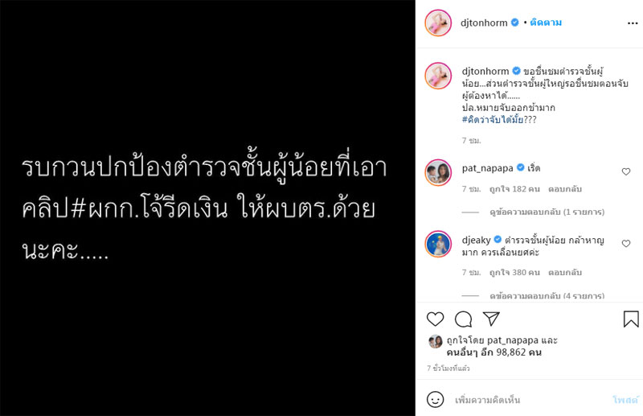Open pat_napapa's profile avatar

(x=438, y=172)
